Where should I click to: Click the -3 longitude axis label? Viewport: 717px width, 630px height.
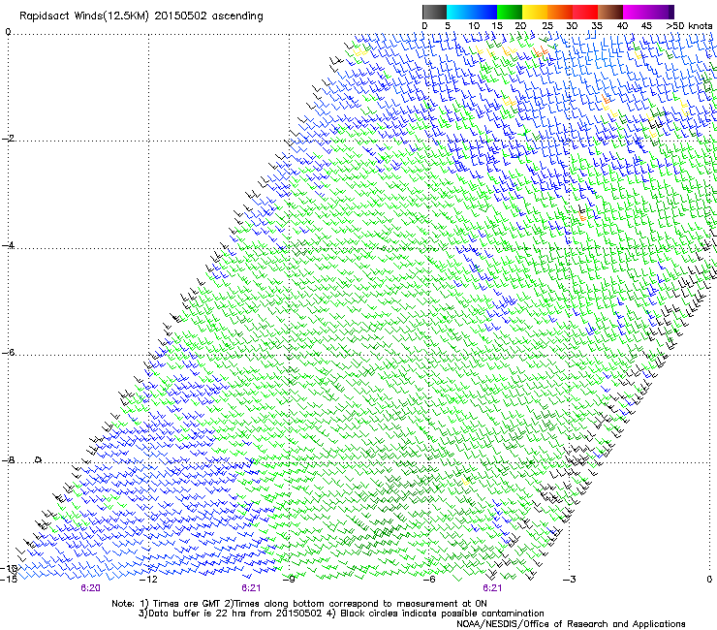click(570, 580)
